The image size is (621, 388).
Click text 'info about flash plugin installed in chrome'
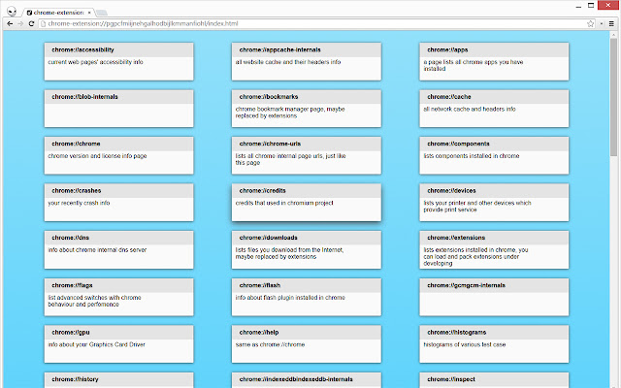(290, 298)
